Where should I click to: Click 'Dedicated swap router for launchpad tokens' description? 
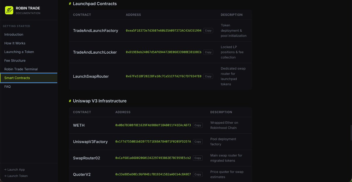click(233, 76)
